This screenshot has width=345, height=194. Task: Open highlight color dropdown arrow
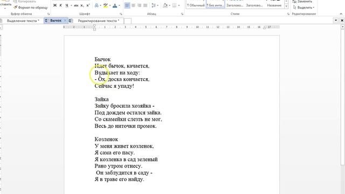coord(110,5)
